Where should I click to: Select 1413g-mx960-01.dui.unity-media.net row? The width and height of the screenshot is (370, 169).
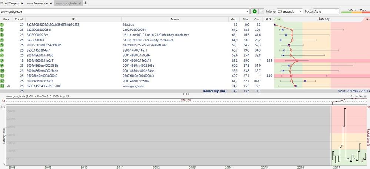point(185,40)
